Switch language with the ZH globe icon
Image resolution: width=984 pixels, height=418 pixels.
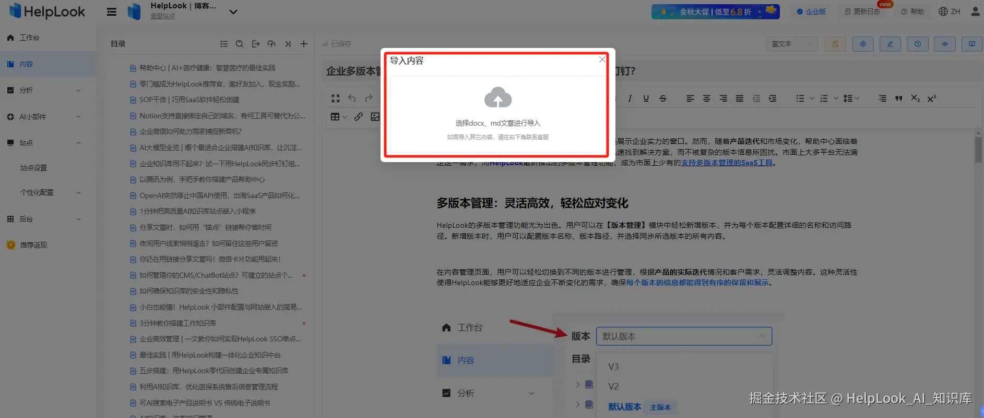pos(949,11)
